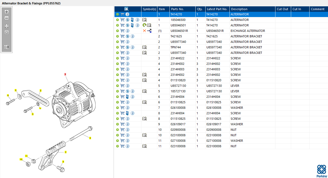The width and height of the screenshot is (328, 178).
Task: Click the green rotate arrow symbol for U85046501
Action: (x=144, y=25)
